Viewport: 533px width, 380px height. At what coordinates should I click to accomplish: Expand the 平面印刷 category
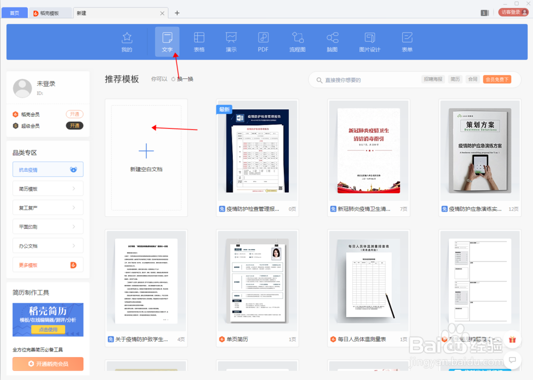(x=48, y=227)
